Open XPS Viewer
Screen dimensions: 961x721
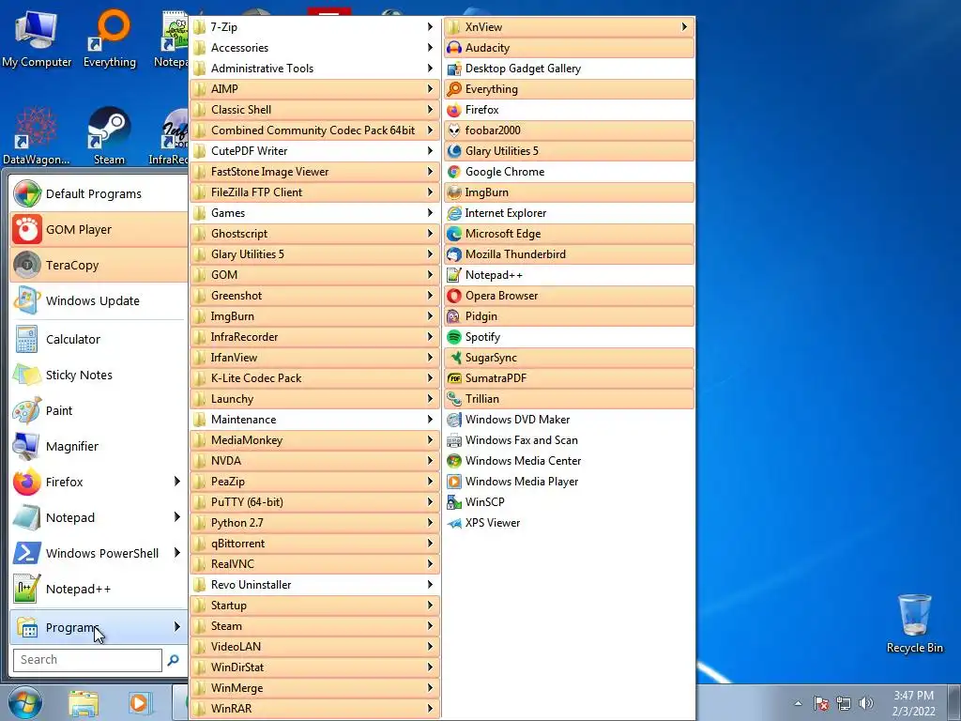tap(569, 522)
